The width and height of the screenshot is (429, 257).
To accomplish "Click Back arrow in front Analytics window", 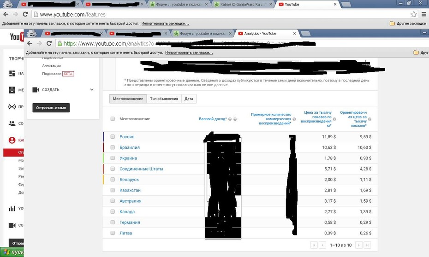I will pos(30,43).
